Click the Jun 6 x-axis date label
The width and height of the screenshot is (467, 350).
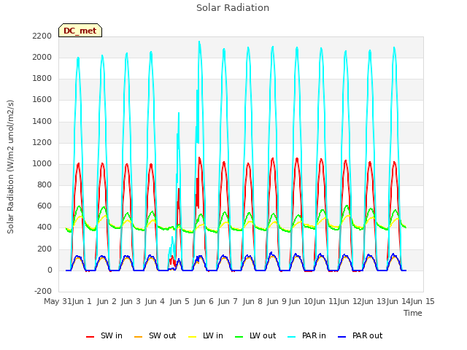click(x=204, y=301)
